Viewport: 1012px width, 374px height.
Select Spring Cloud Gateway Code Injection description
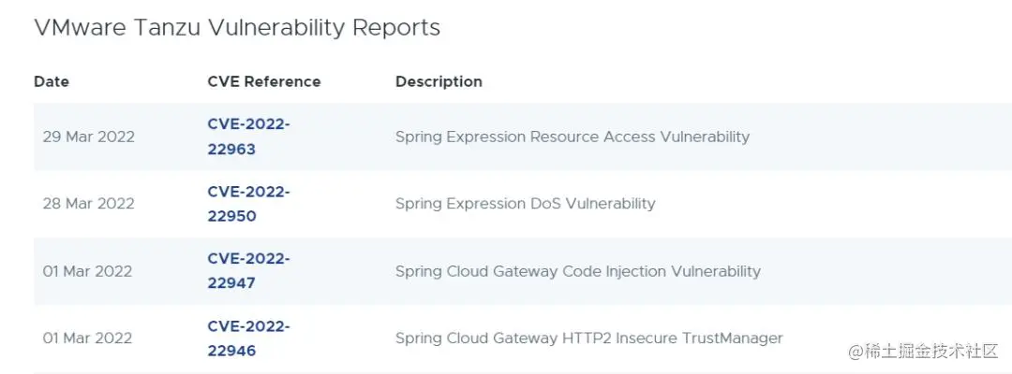[x=577, y=271]
